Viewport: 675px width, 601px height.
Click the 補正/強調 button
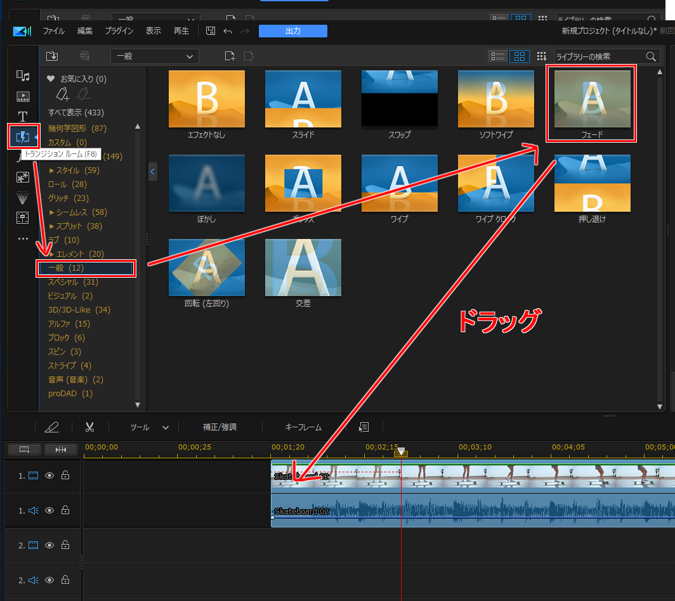pyautogui.click(x=220, y=427)
